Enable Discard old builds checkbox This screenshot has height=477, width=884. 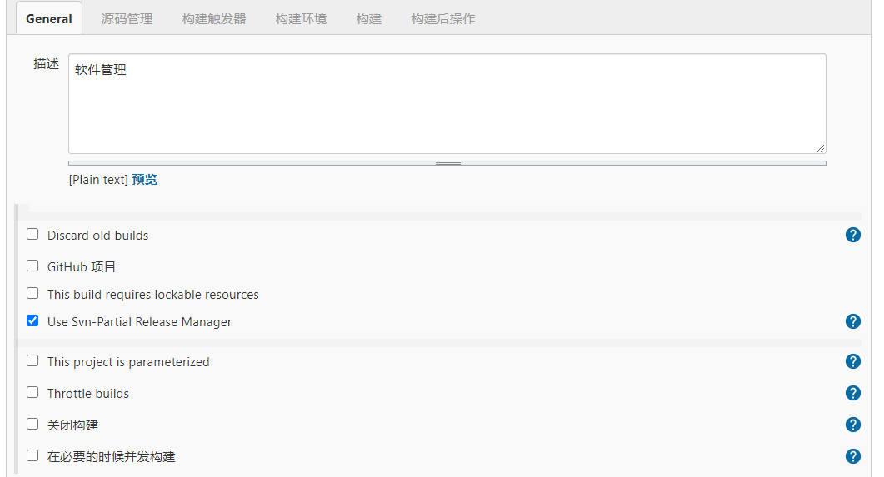(32, 234)
